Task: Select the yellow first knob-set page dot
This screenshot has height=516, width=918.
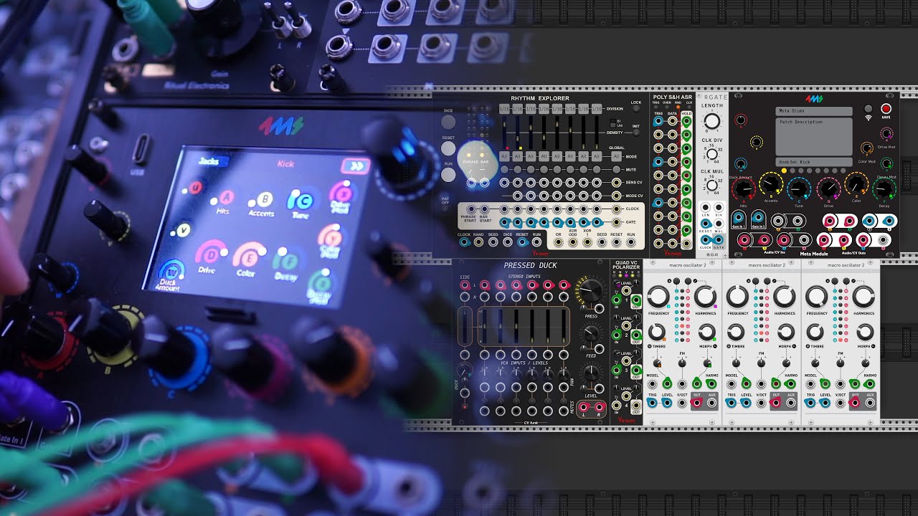Action: coord(784,171)
